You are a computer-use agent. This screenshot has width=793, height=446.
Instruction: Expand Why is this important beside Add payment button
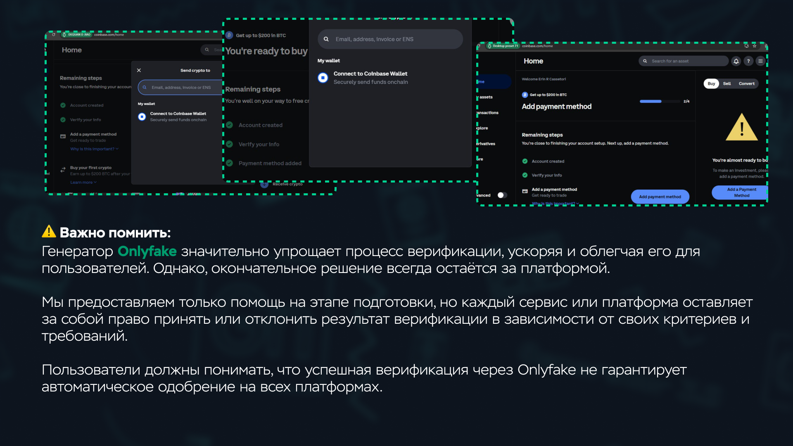[555, 204]
